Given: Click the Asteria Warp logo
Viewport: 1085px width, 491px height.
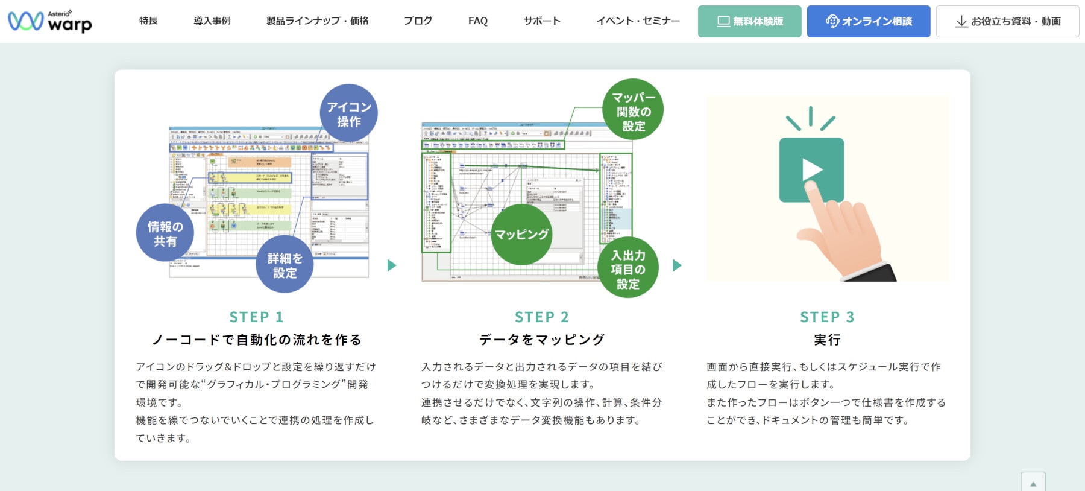Looking at the screenshot, I should click(x=50, y=21).
